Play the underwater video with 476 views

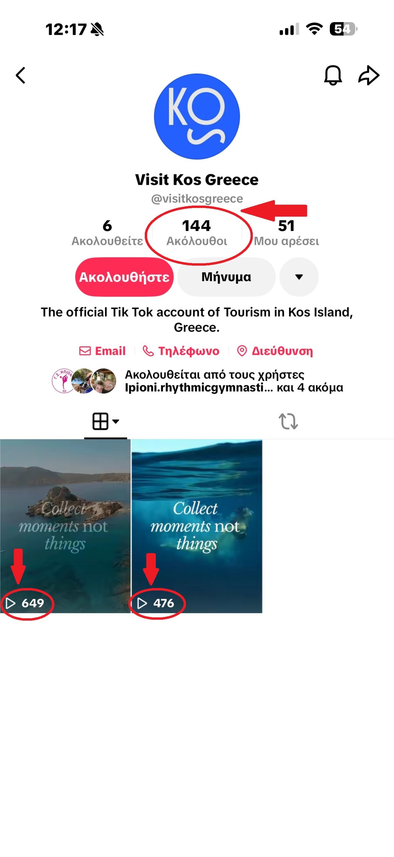197,526
